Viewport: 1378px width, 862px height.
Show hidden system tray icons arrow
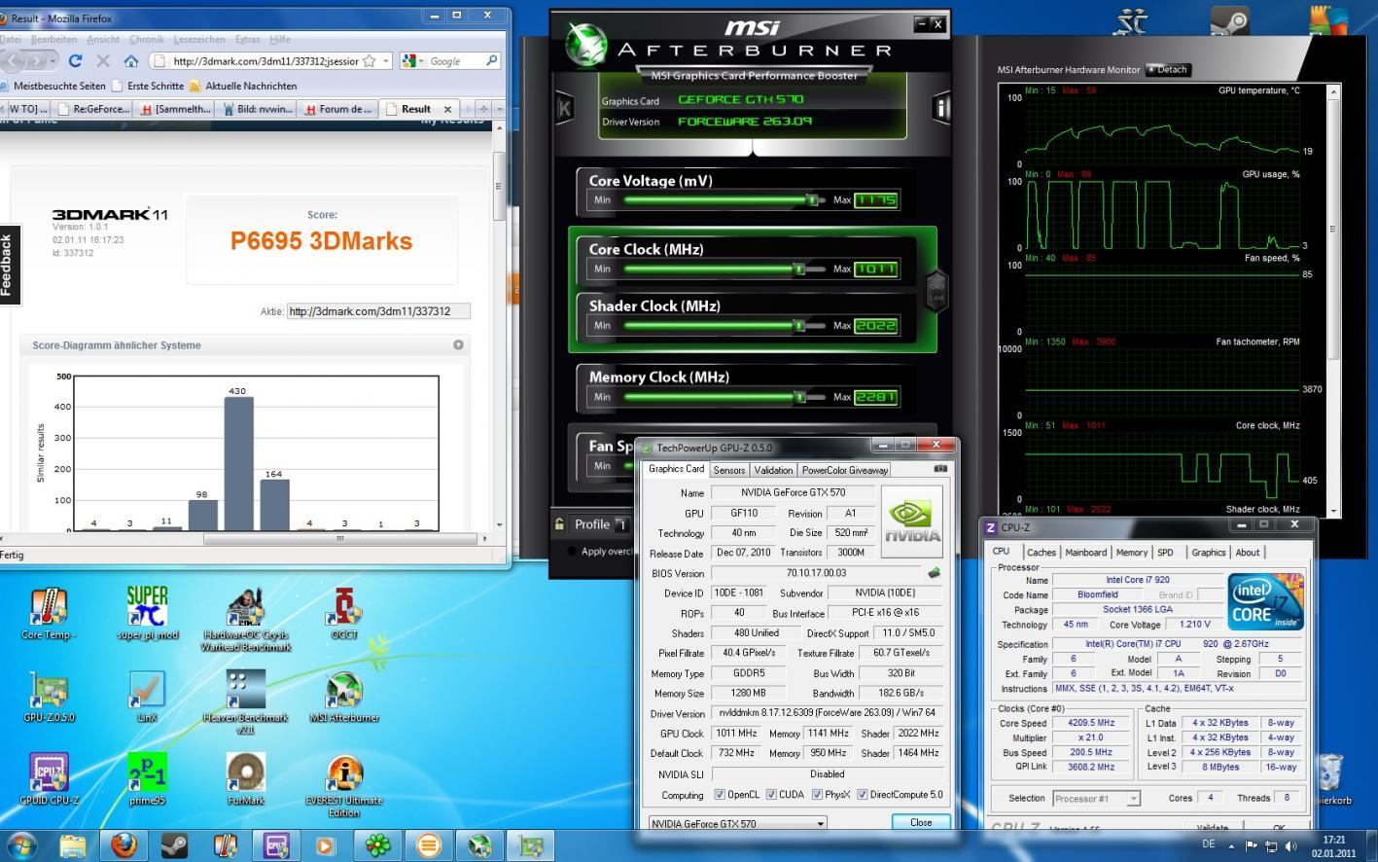(x=1233, y=845)
